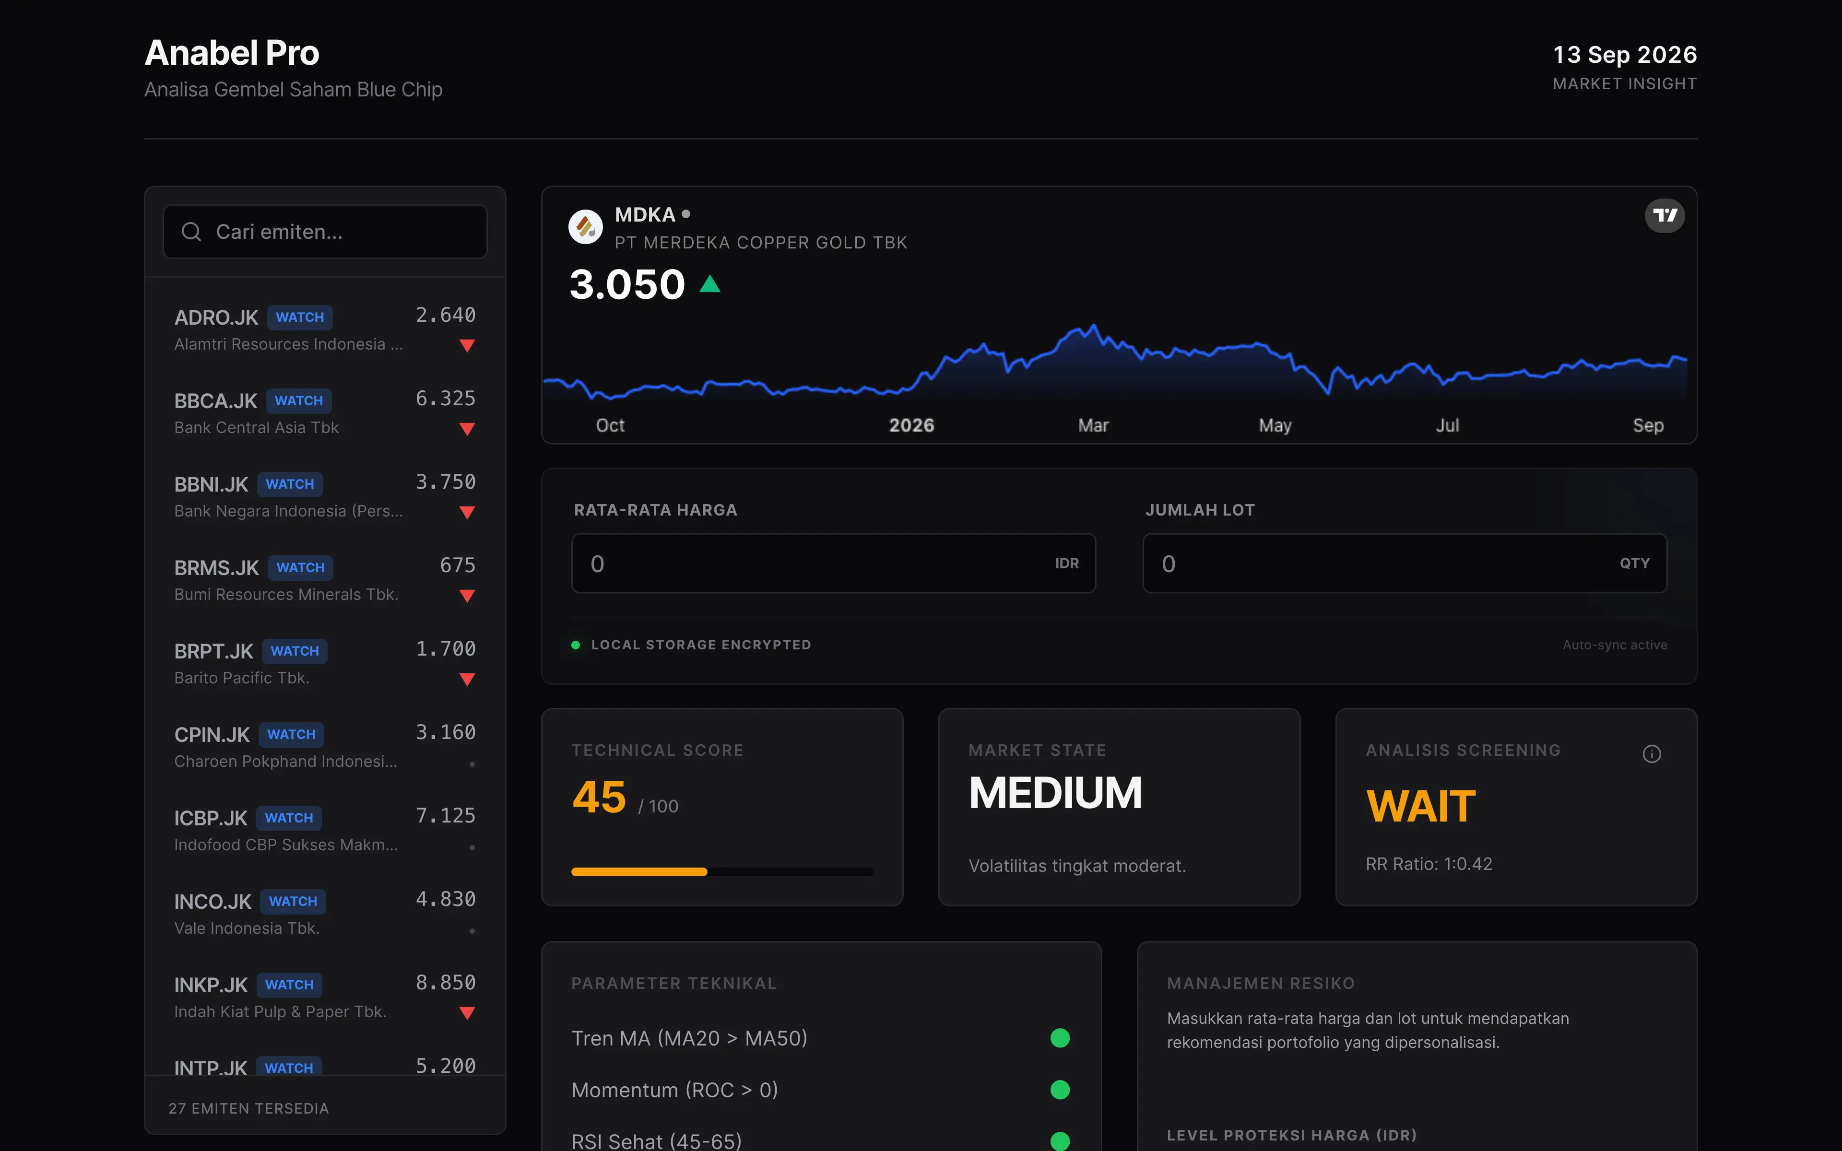1842x1151 pixels.
Task: Click the red down arrow on ADRO.JK
Action: pos(467,346)
